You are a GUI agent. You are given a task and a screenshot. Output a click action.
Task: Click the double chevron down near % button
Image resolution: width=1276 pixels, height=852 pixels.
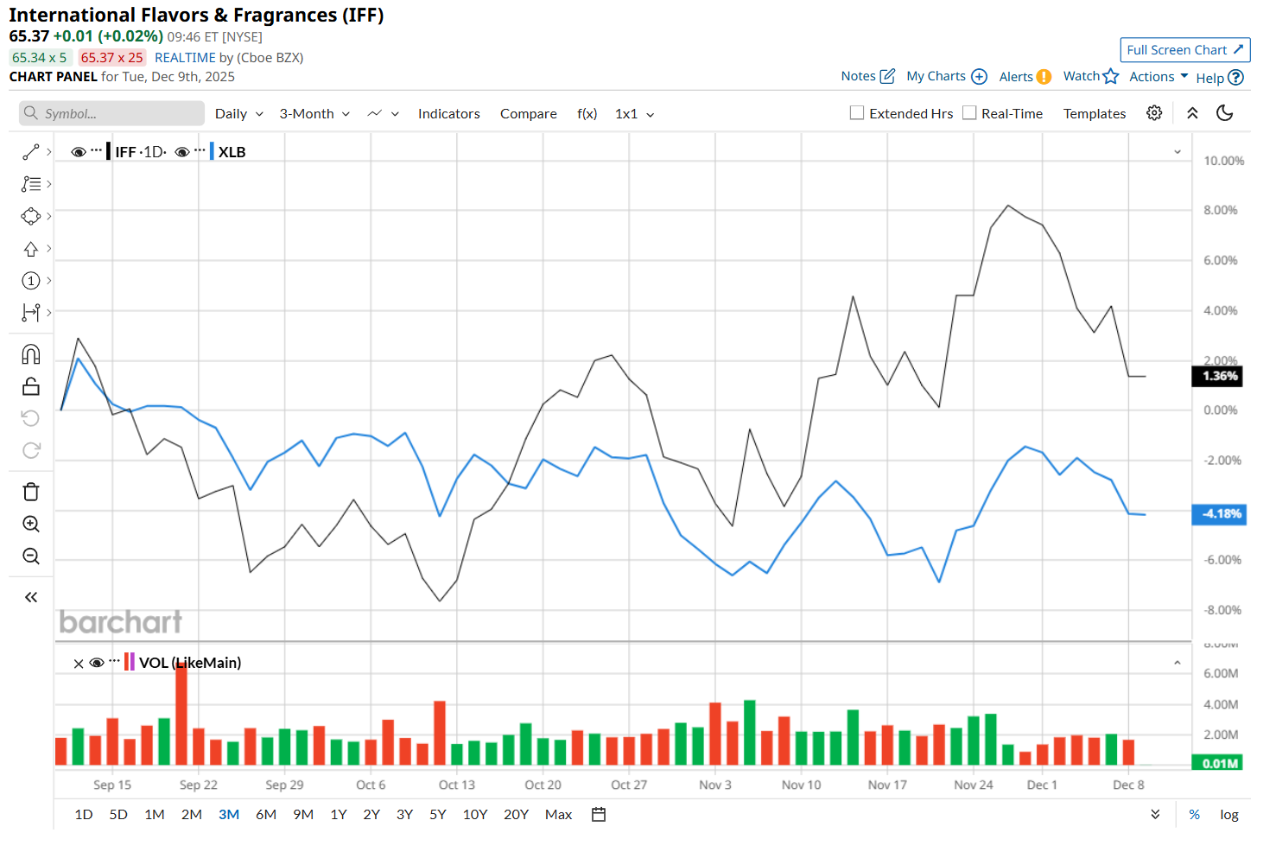point(1155,814)
